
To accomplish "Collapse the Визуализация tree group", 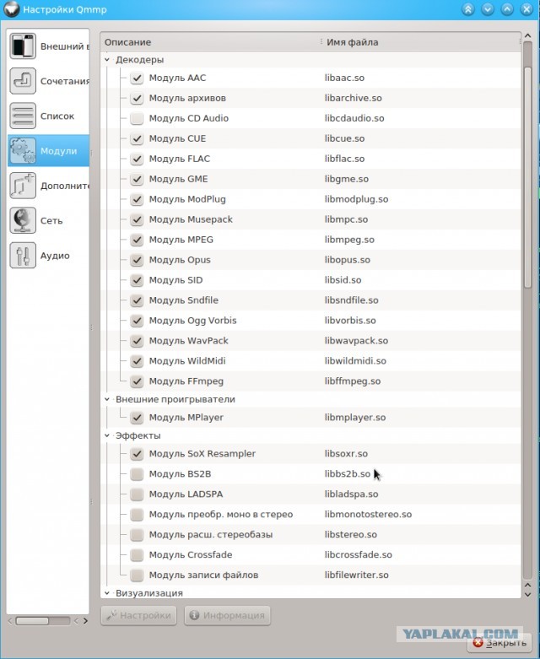I will click(x=107, y=593).
